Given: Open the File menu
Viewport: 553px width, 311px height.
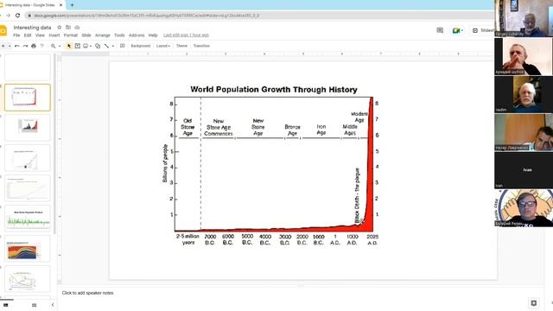Looking at the screenshot, I should pos(16,35).
